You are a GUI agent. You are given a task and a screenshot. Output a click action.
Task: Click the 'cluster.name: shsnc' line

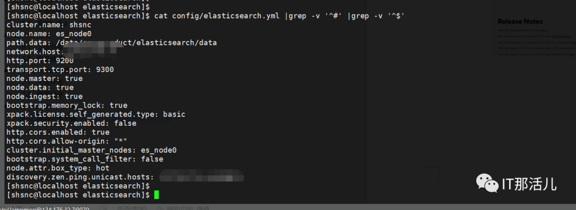point(49,25)
